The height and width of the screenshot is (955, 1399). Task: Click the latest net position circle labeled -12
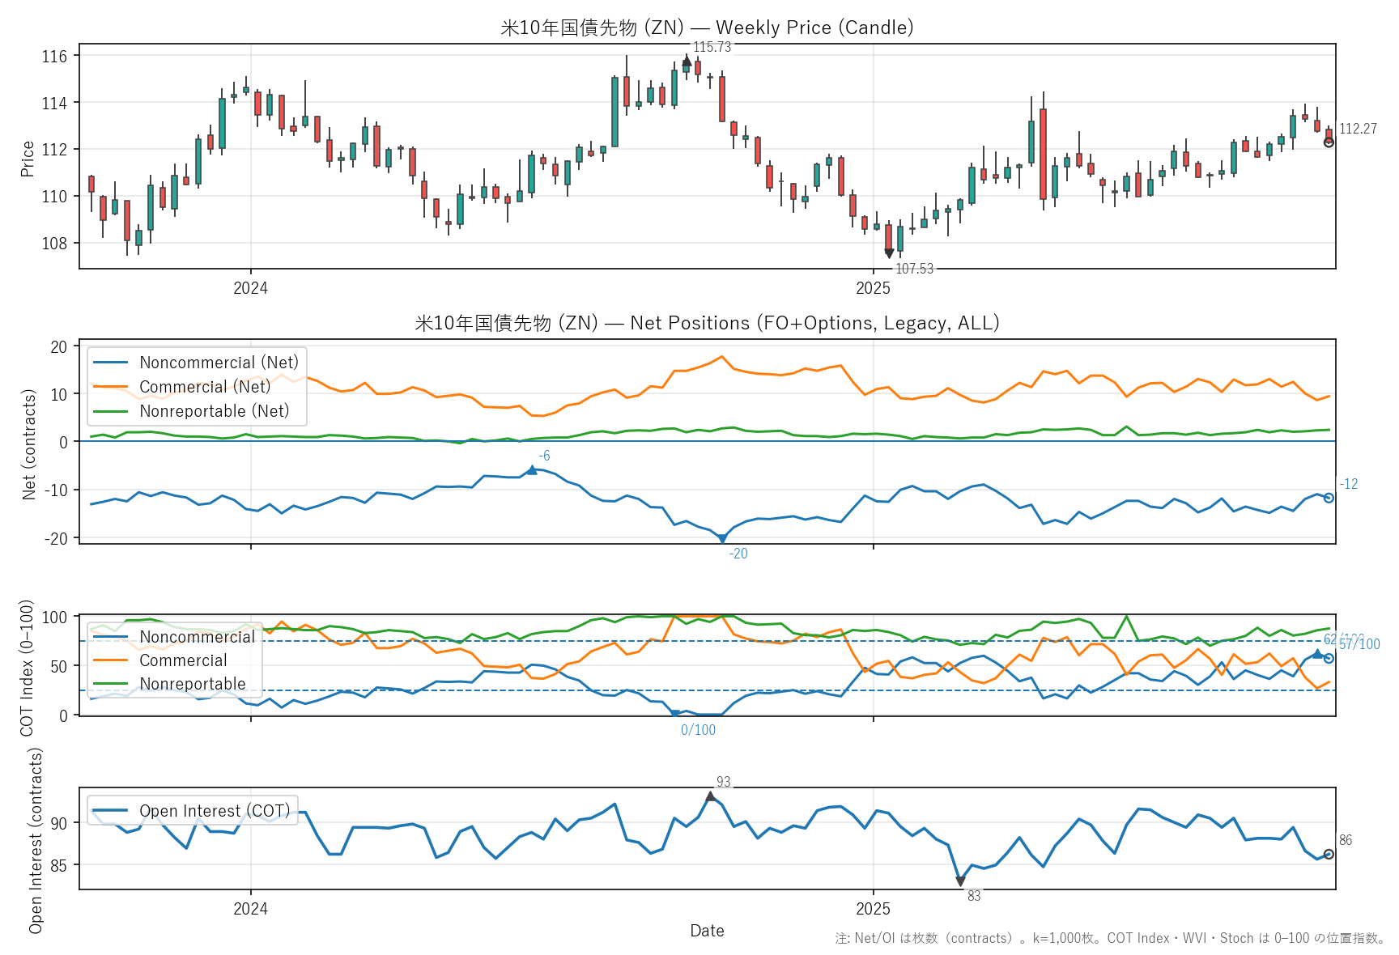[1329, 498]
